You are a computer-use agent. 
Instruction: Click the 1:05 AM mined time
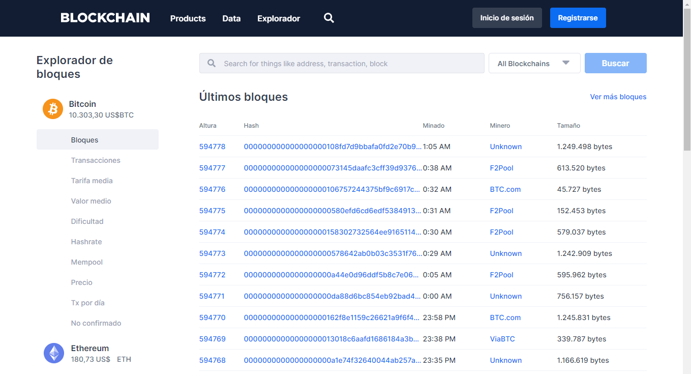(x=437, y=147)
